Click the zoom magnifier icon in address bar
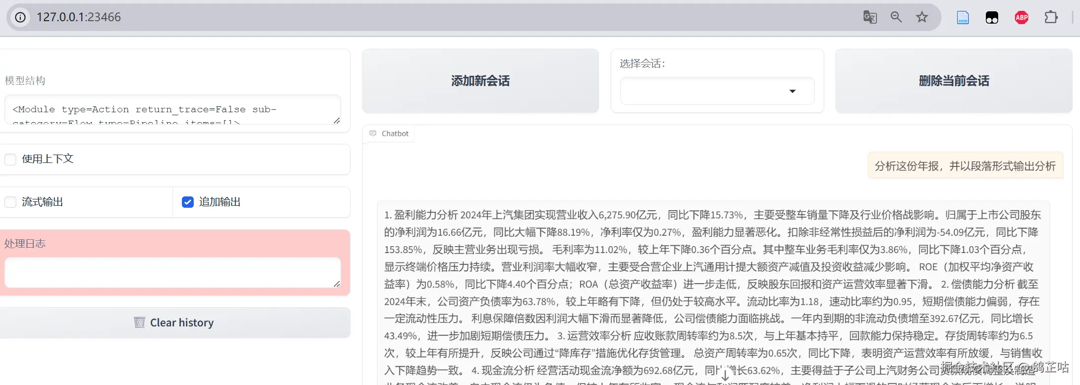 pos(896,17)
